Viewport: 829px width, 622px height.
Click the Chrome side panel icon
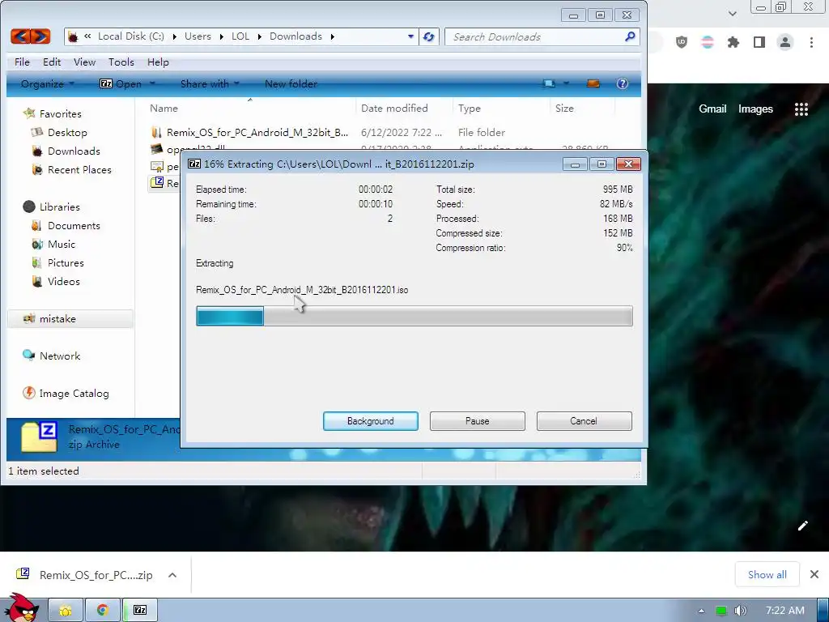point(759,42)
